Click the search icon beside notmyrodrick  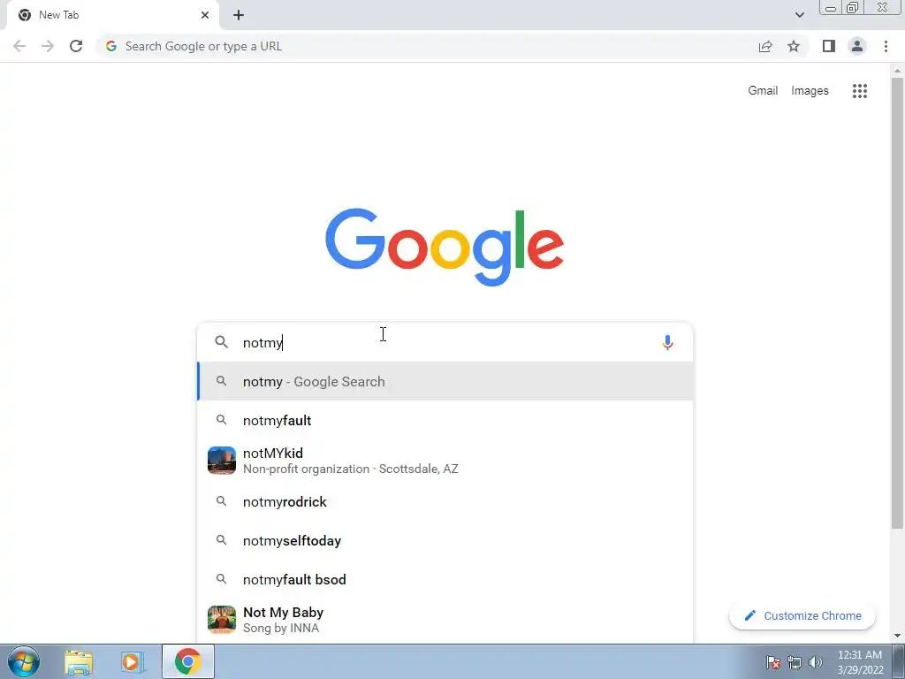[221, 501]
